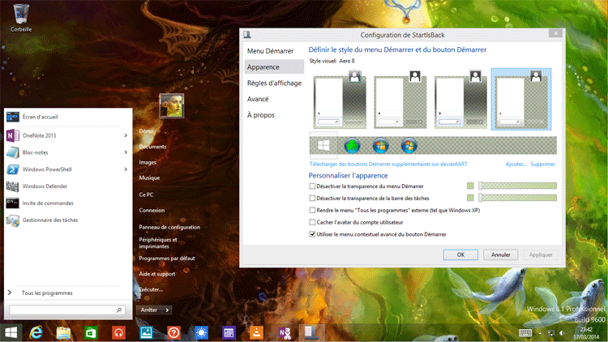
Task: Select the Windows 8 logo start button style
Action: [323, 146]
